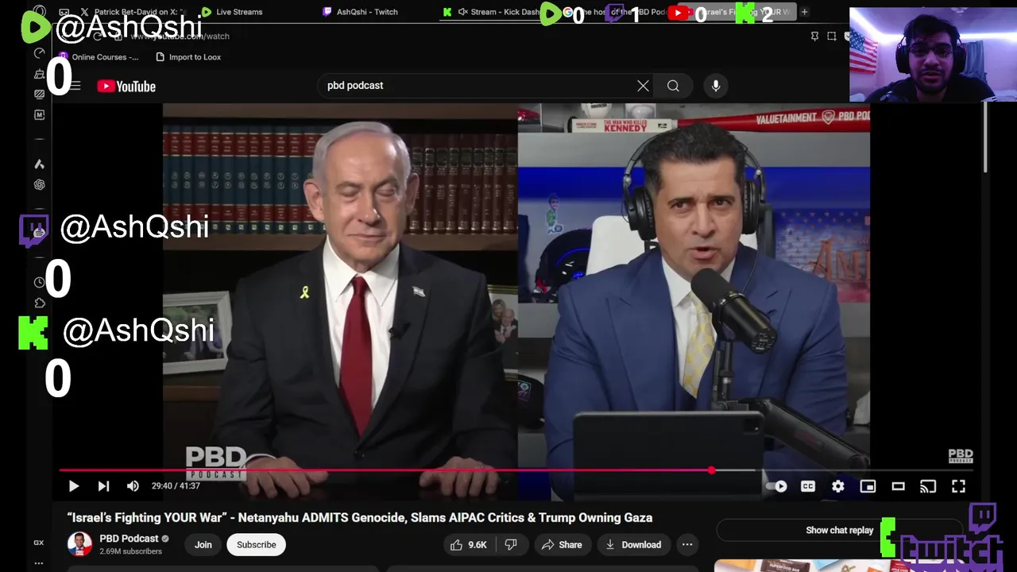
Task: Switch to theater mode
Action: tap(898, 486)
